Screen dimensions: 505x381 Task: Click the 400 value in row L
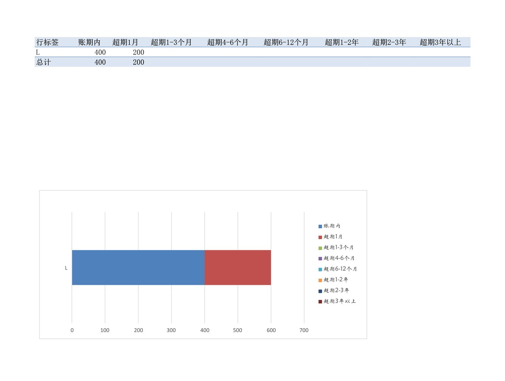(x=100, y=52)
